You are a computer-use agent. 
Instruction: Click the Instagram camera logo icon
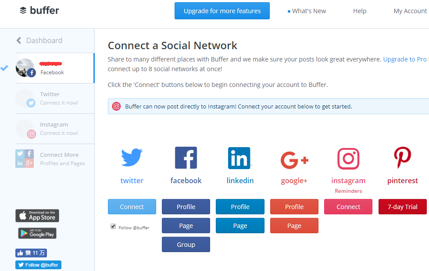[x=348, y=159]
